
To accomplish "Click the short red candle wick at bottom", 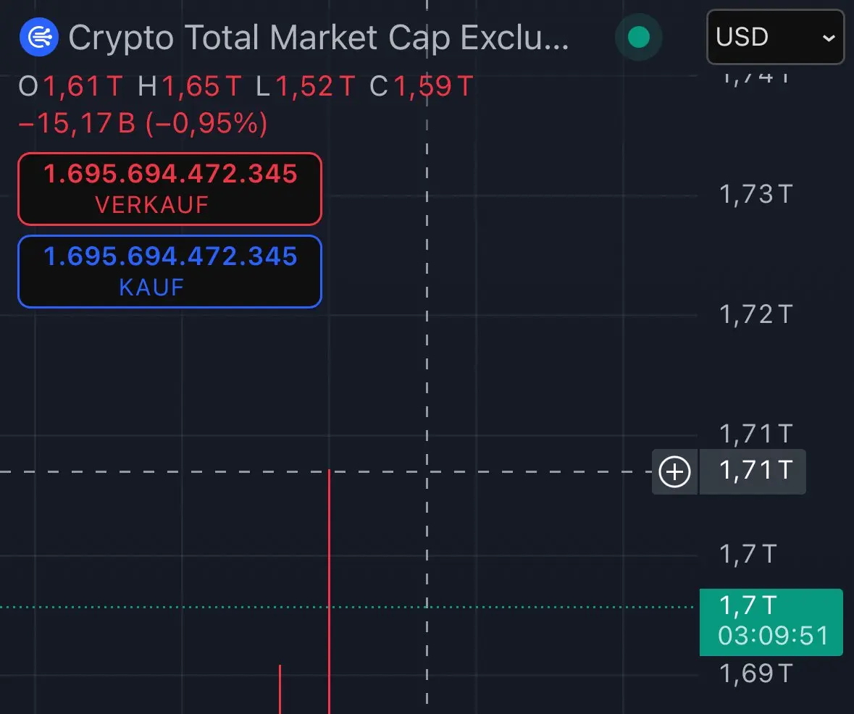I will pyautogui.click(x=280, y=689).
